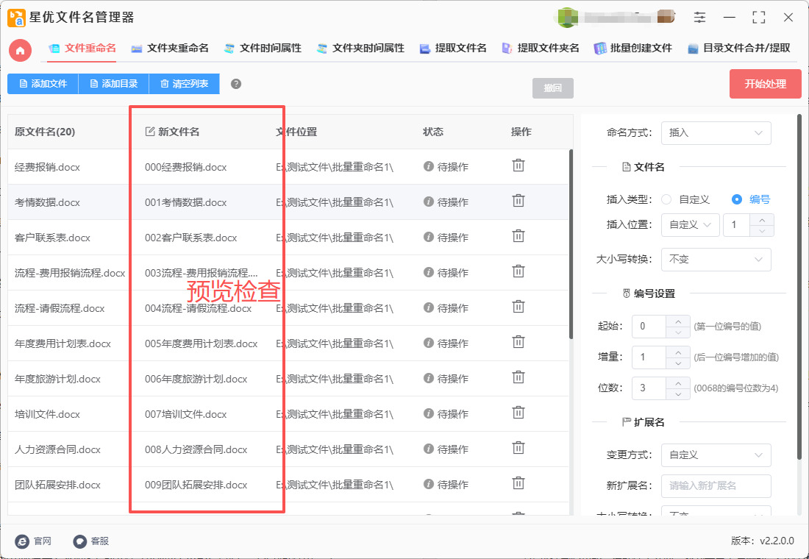This screenshot has height=559, width=809.
Task: Switch to the 文件重命名 tab
Action: coord(82,49)
